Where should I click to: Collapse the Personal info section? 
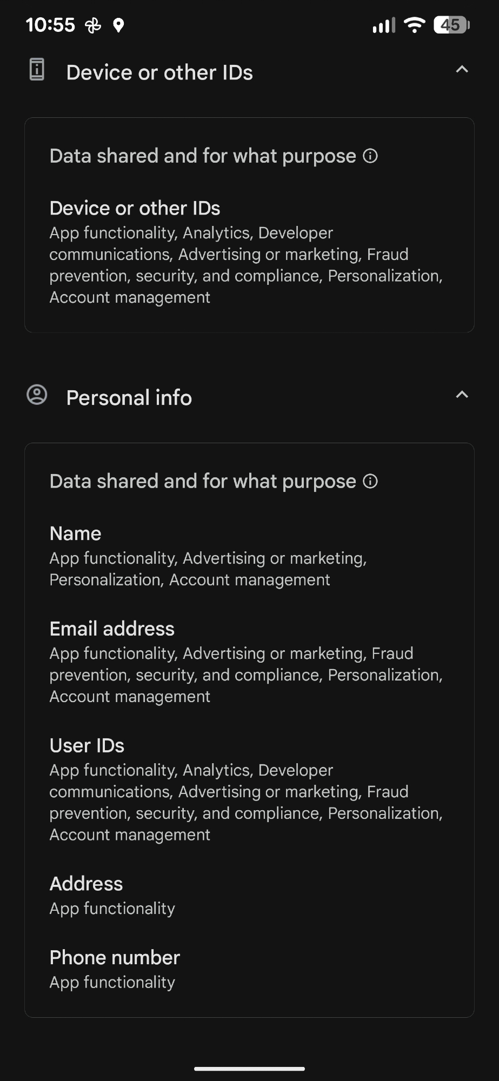pos(462,395)
